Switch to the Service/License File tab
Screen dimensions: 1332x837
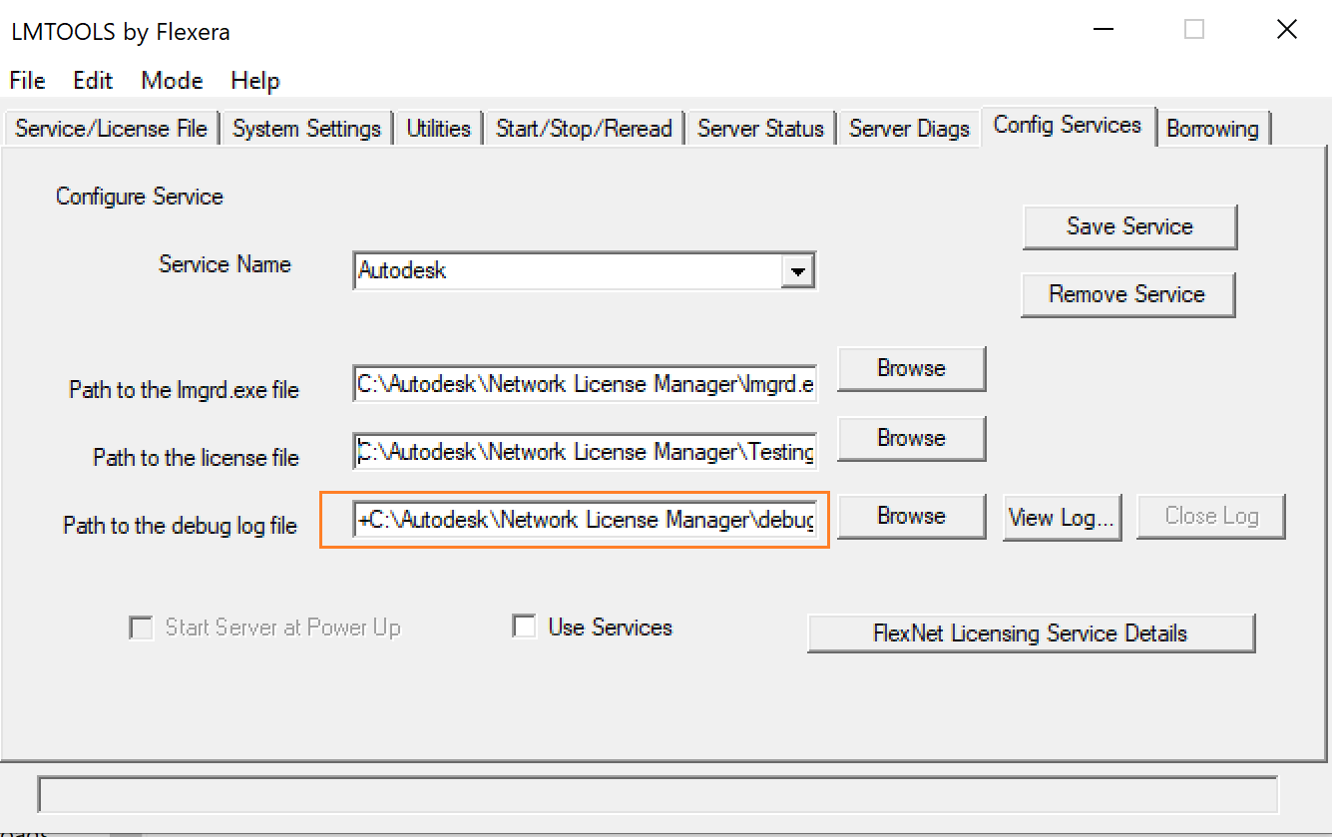click(111, 129)
